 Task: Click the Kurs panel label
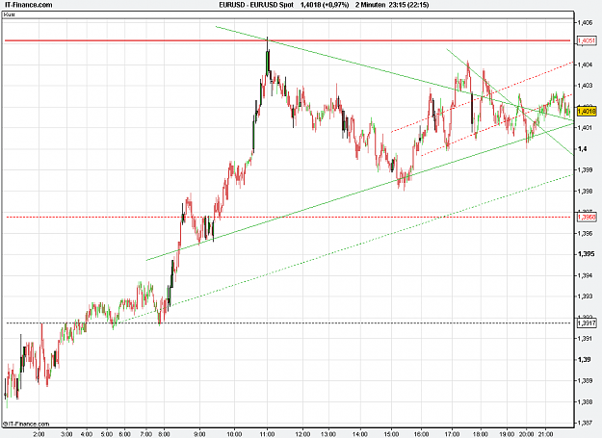tap(10, 14)
